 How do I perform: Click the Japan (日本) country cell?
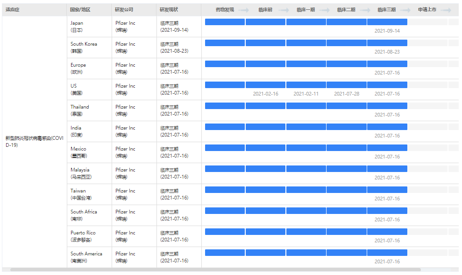pyautogui.click(x=89, y=27)
